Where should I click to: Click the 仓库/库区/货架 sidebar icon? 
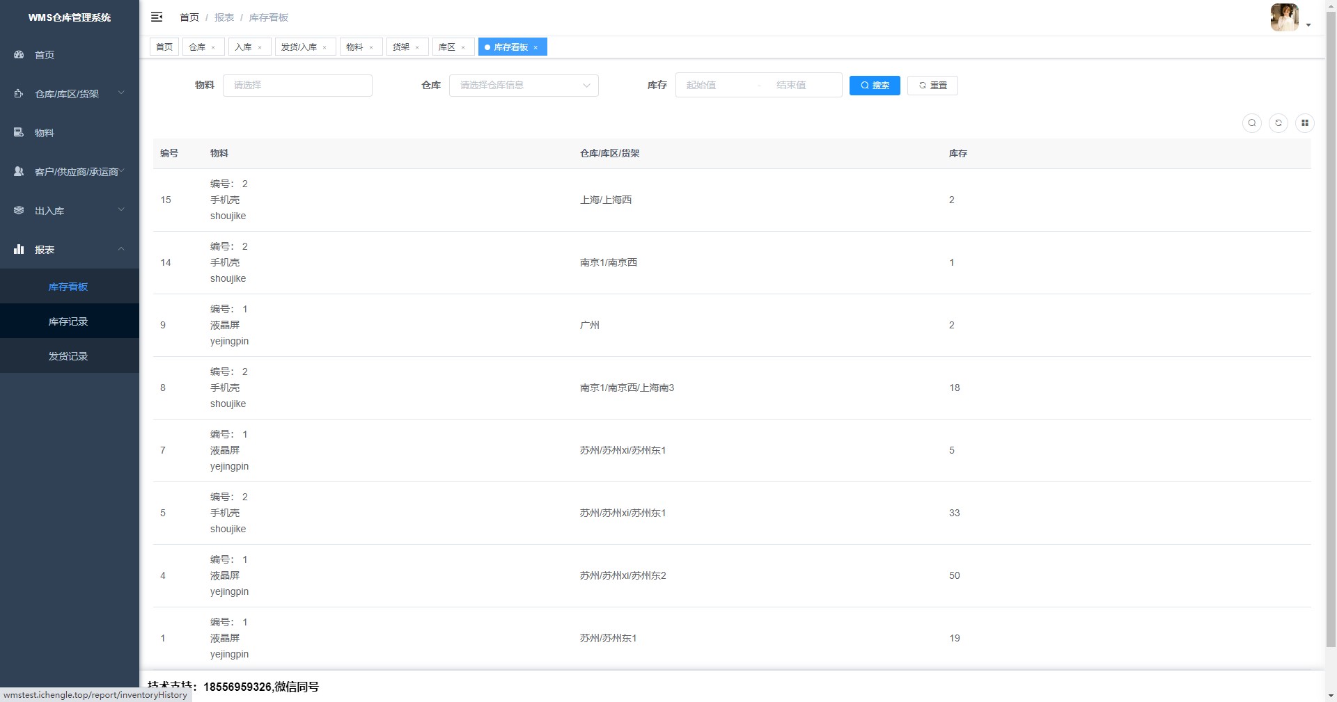click(19, 93)
